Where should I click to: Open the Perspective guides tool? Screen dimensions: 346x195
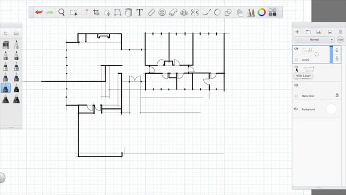point(184,12)
